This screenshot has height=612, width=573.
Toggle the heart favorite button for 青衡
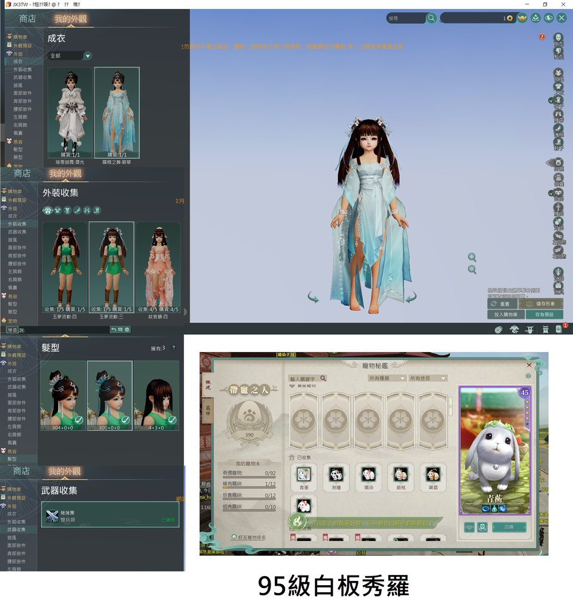[x=469, y=527]
